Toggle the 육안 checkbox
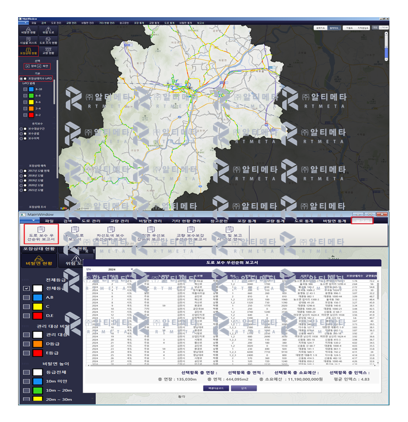 click(x=39, y=65)
